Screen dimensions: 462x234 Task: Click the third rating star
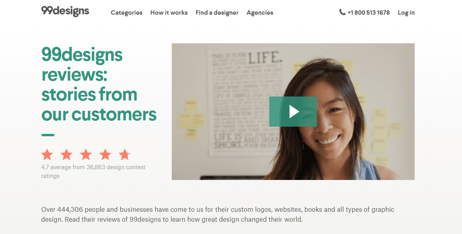pyautogui.click(x=86, y=154)
